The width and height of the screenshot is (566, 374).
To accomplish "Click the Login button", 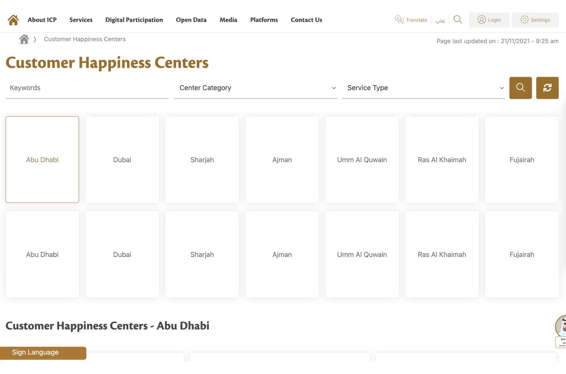I will pyautogui.click(x=489, y=20).
